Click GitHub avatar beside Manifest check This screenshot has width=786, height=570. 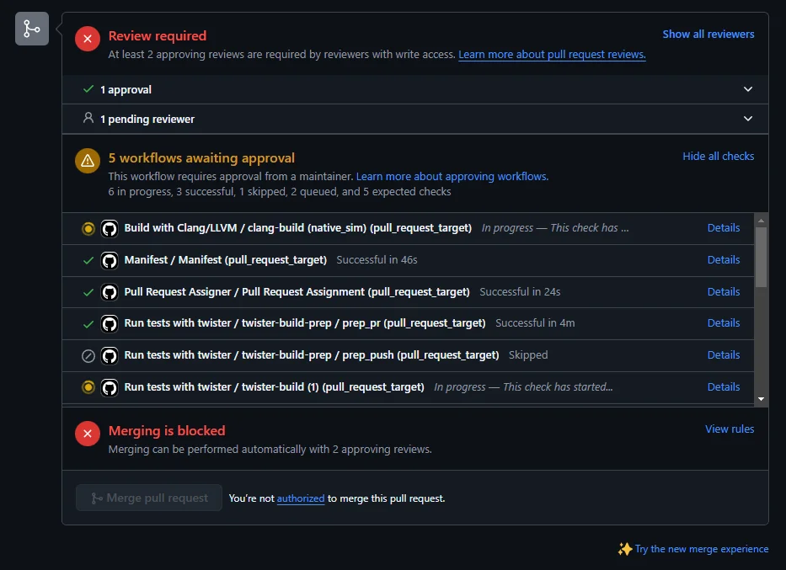(109, 260)
